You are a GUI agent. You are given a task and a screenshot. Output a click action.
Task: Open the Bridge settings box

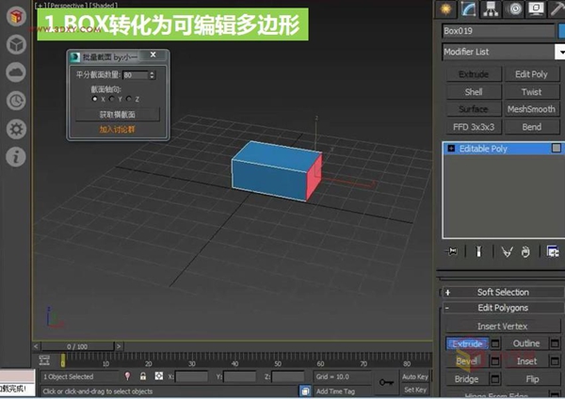(x=495, y=379)
